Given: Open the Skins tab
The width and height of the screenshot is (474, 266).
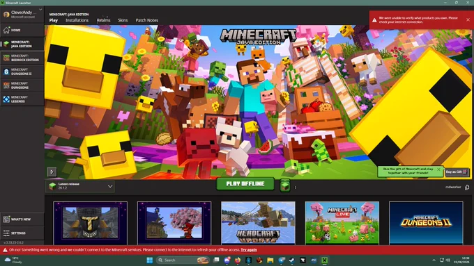Looking at the screenshot, I should click(123, 20).
